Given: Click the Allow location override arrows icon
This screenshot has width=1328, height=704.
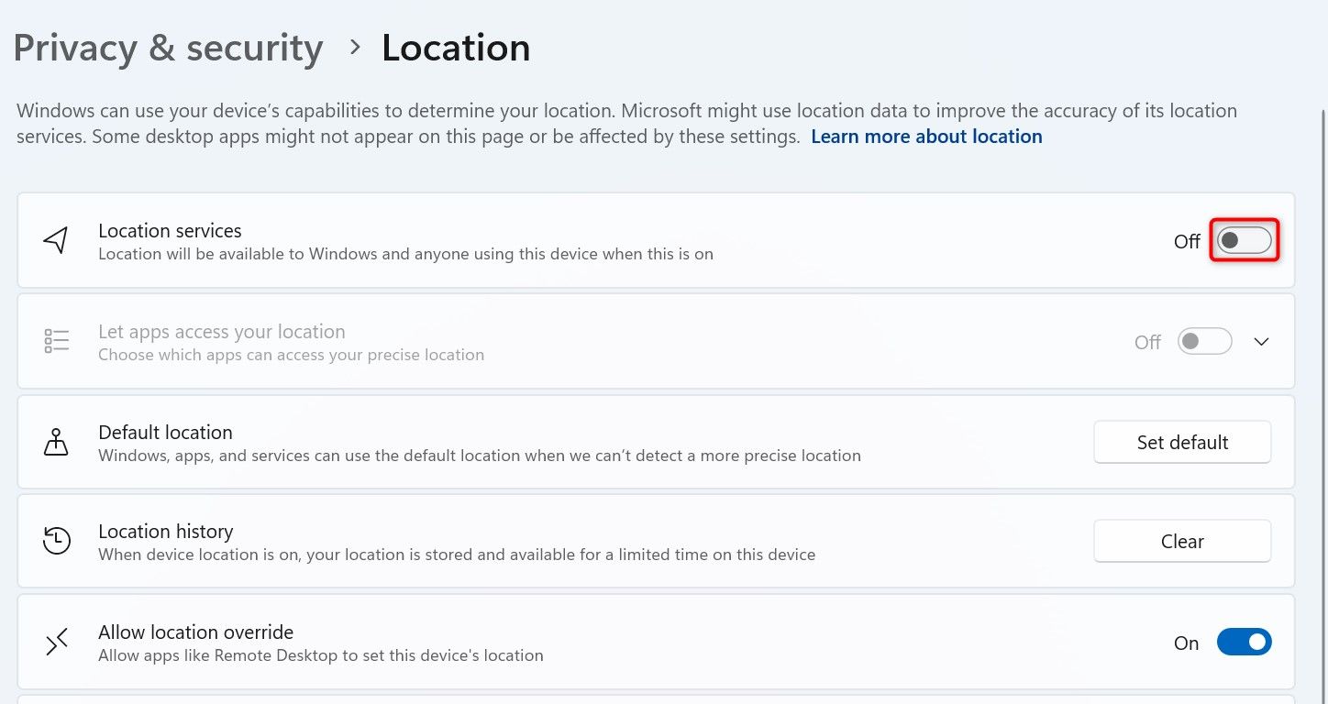Looking at the screenshot, I should [x=57, y=643].
